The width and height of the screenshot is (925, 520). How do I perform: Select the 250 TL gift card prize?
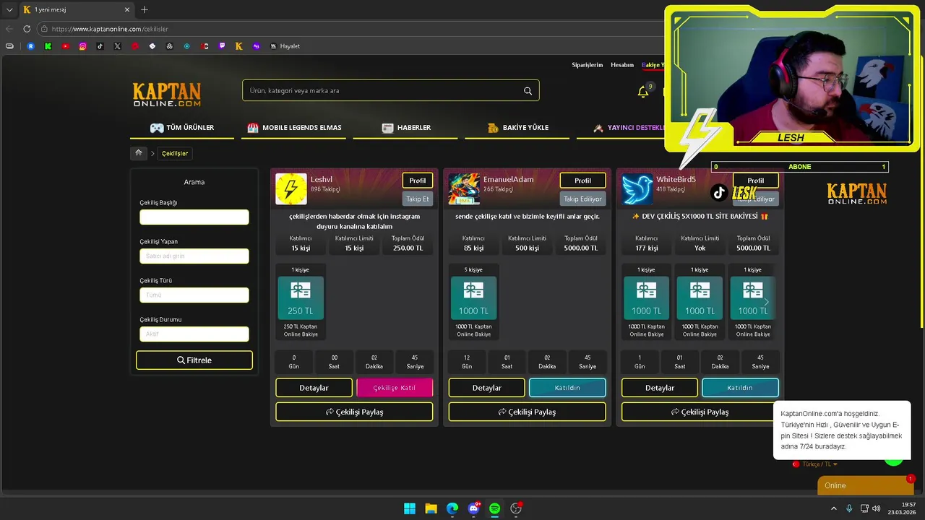click(x=301, y=298)
